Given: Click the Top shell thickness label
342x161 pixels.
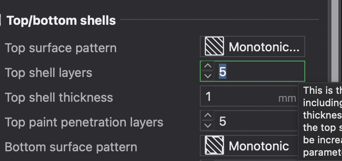Looking at the screenshot, I should point(59,97).
